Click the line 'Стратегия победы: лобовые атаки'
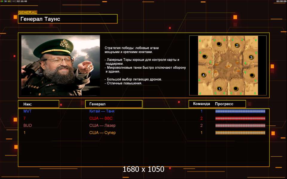The width and height of the screenshot is (287, 179). (132, 48)
